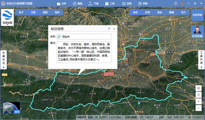Switch to 高程 map tab
Viewport: 205px width, 120px height.
click(45, 12)
